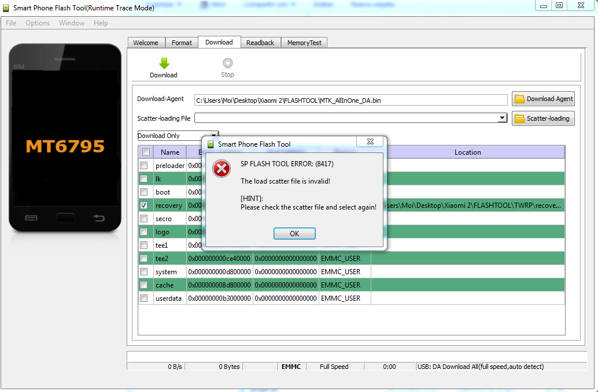This screenshot has height=392, width=598.
Task: Check the cache partition checkbox
Action: click(x=144, y=285)
